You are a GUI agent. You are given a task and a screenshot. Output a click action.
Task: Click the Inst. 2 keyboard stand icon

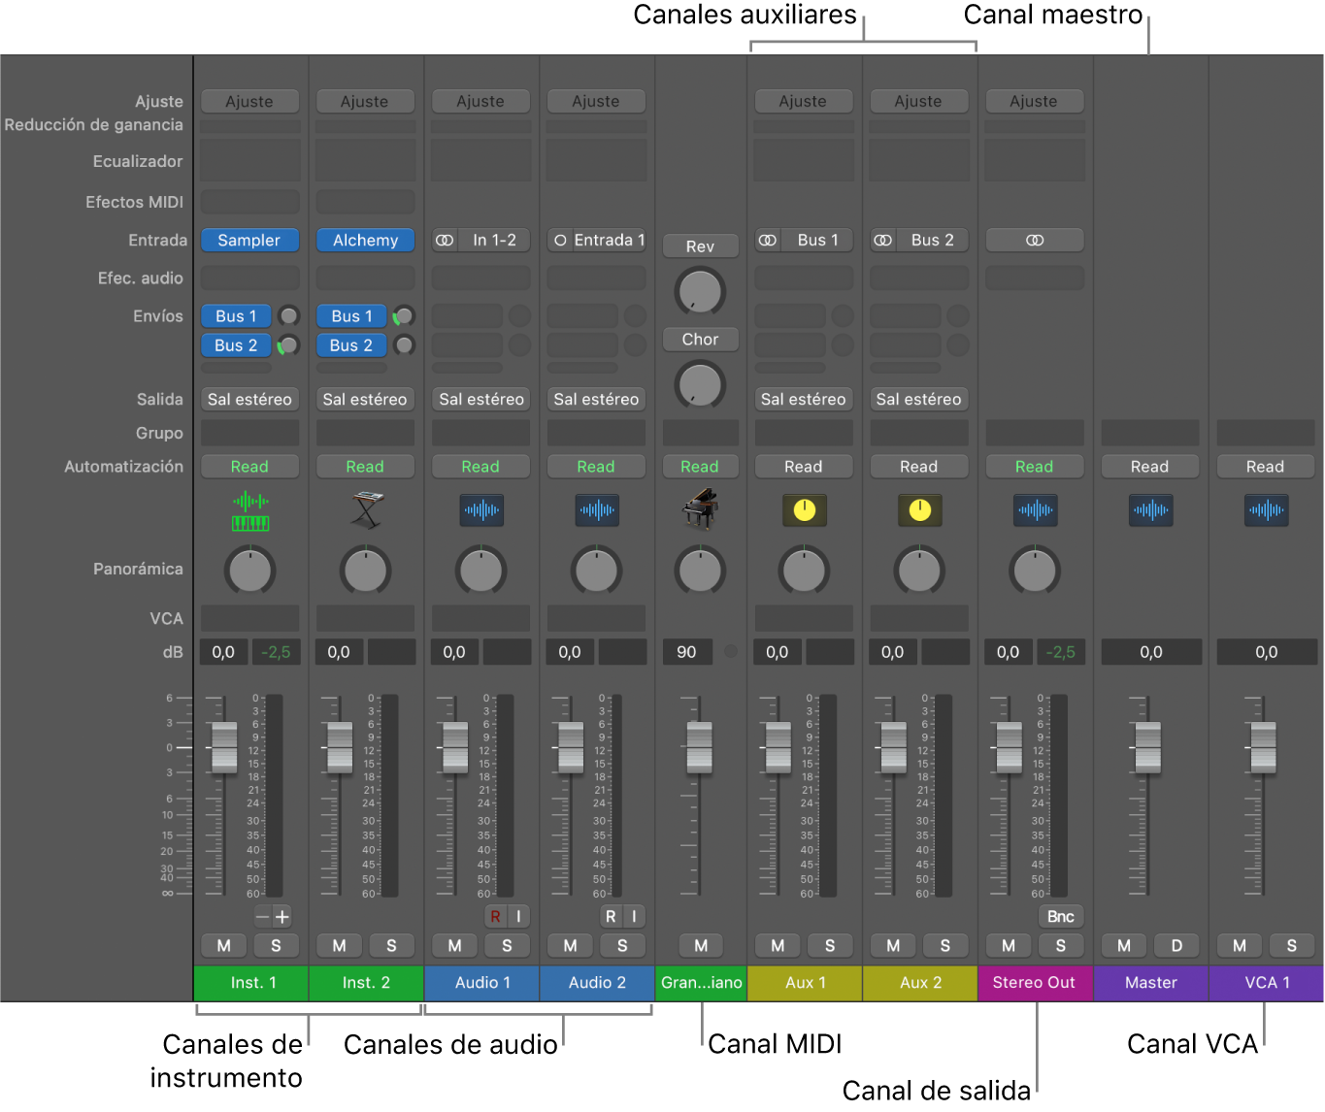[x=366, y=510]
